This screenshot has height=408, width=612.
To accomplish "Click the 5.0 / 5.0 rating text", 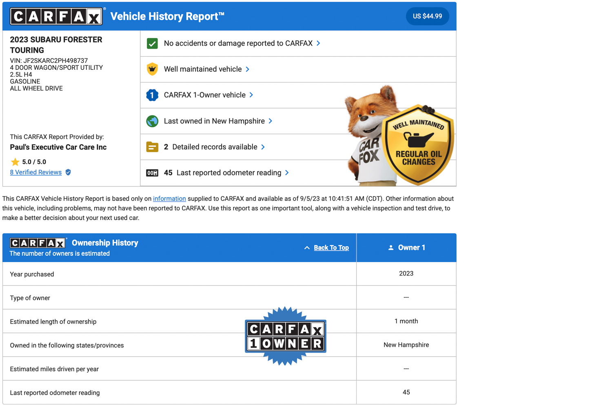I will 34,162.
